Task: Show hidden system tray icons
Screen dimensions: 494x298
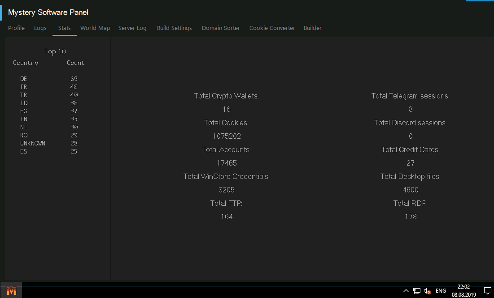Action: pyautogui.click(x=406, y=291)
